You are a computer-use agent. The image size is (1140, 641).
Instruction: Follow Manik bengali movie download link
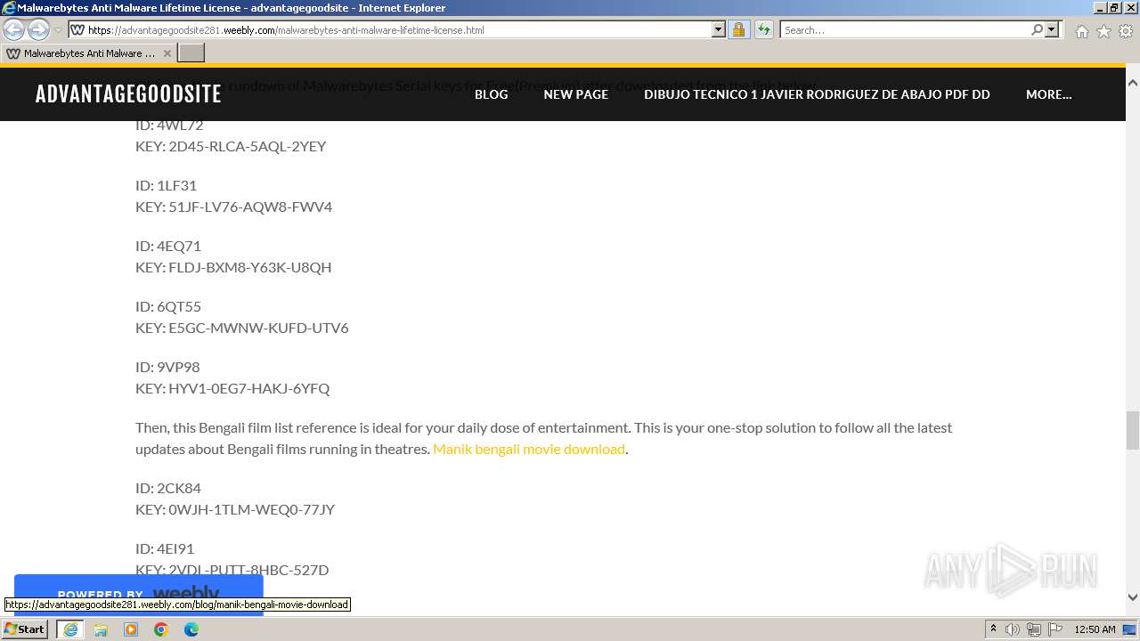tap(529, 449)
